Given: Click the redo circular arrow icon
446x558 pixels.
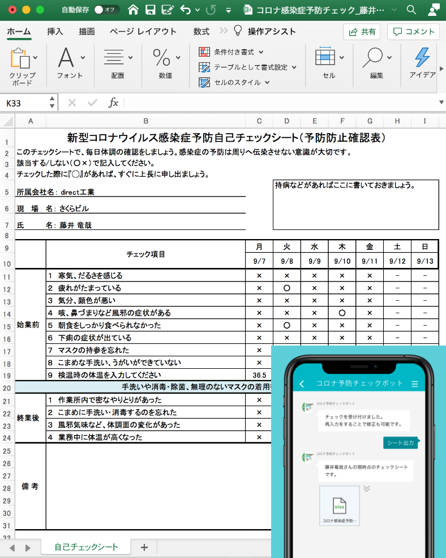Looking at the screenshot, I should 211,10.
